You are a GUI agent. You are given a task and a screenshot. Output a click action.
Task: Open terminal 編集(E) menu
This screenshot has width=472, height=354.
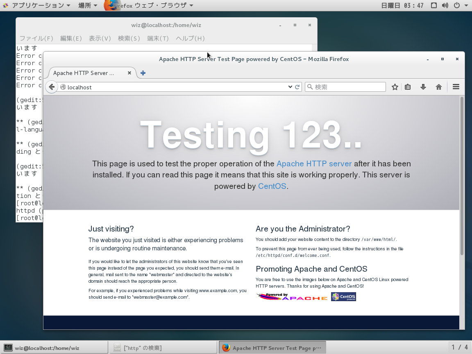(71, 38)
